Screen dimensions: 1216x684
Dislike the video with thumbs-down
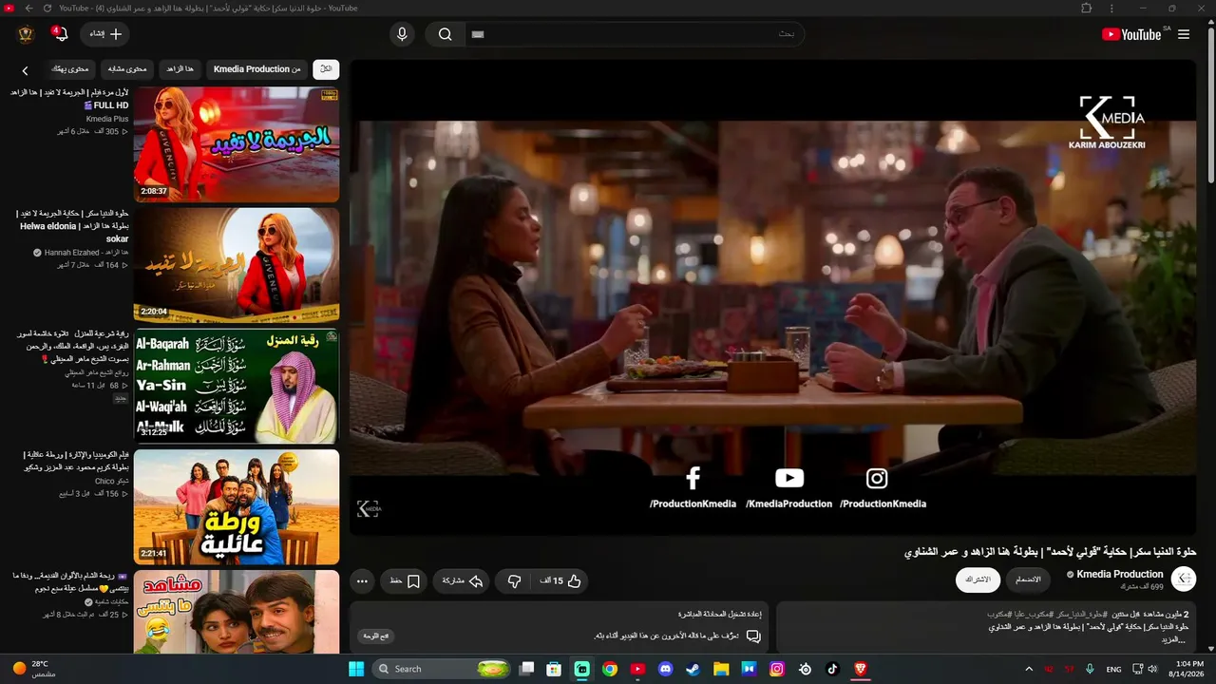[514, 580]
